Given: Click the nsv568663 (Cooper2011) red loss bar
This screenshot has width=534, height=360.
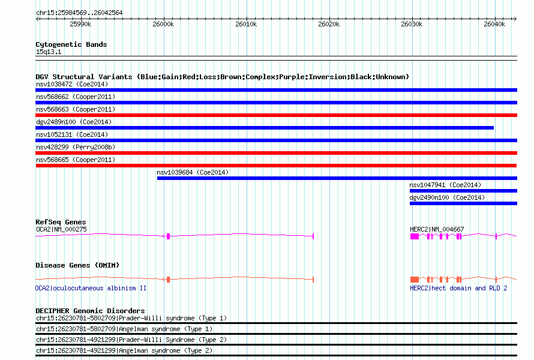Looking at the screenshot, I should (x=276, y=115).
